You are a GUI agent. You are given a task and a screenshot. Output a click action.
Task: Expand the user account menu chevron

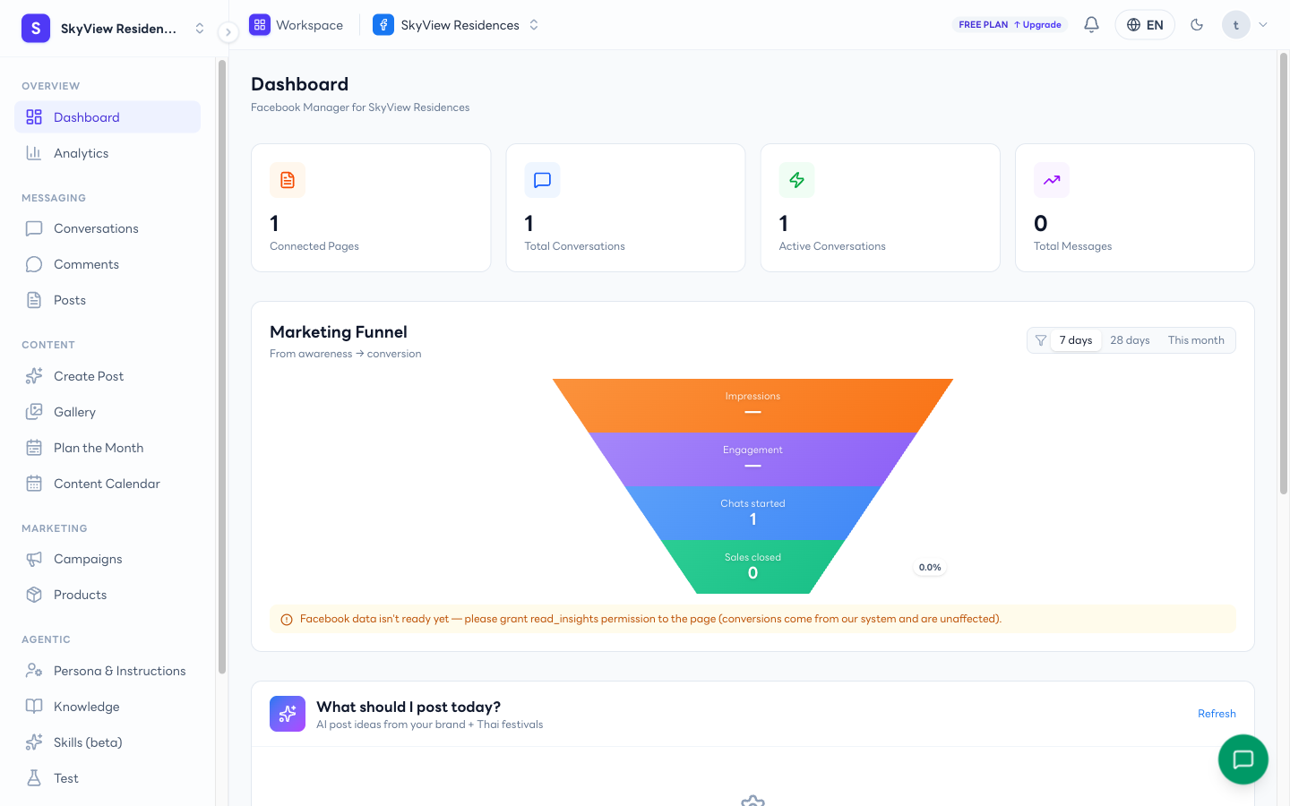pyautogui.click(x=1263, y=25)
